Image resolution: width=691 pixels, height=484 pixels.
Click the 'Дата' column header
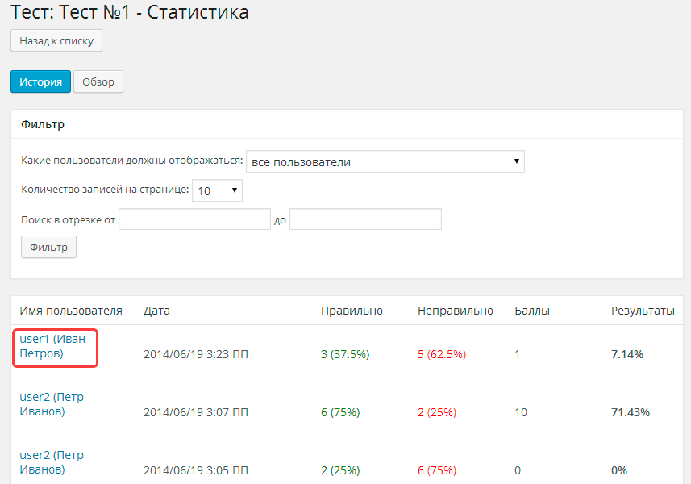tap(156, 311)
